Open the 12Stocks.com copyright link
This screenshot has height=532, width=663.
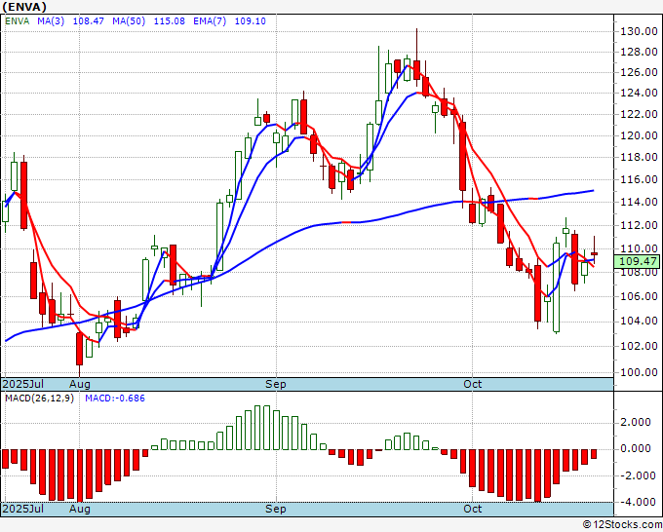622,524
